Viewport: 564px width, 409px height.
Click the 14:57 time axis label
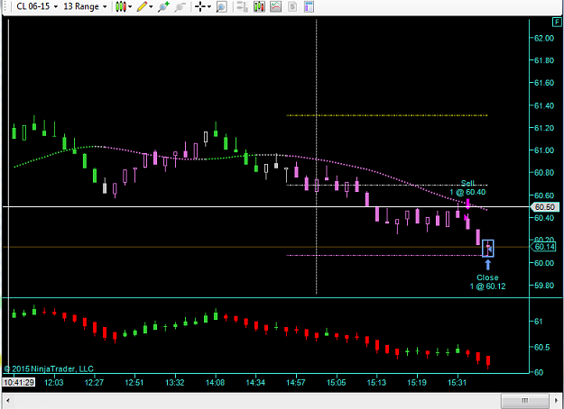tap(296, 383)
